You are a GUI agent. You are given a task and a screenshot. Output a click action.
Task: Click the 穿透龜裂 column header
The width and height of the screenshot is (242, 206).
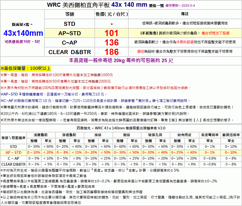click(x=69, y=135)
